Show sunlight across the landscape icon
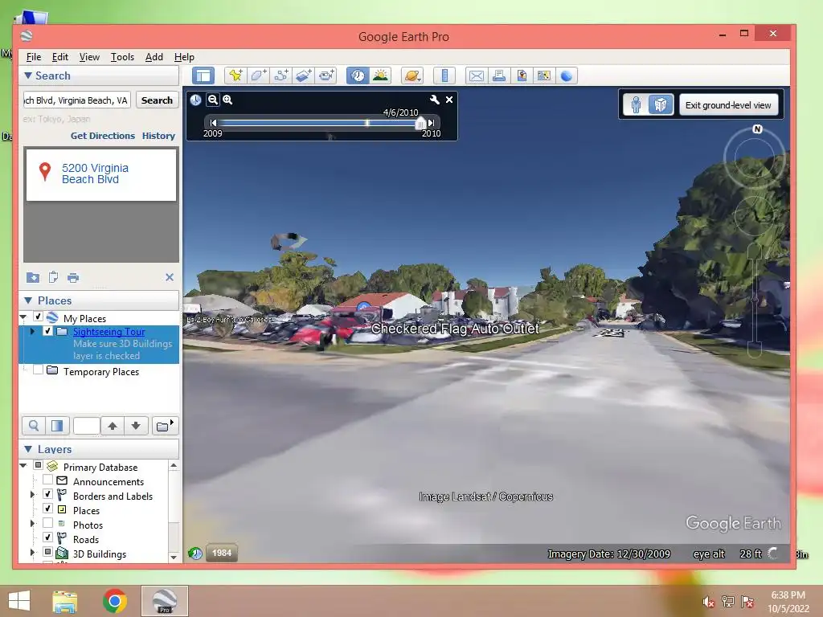Screen dimensions: 823x617 pos(380,76)
